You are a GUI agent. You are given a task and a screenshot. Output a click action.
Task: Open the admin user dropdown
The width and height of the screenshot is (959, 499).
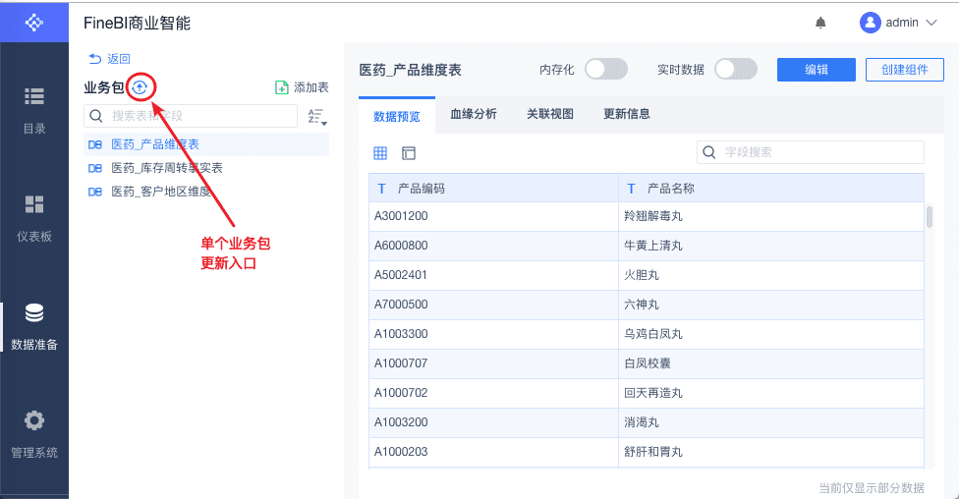click(898, 23)
